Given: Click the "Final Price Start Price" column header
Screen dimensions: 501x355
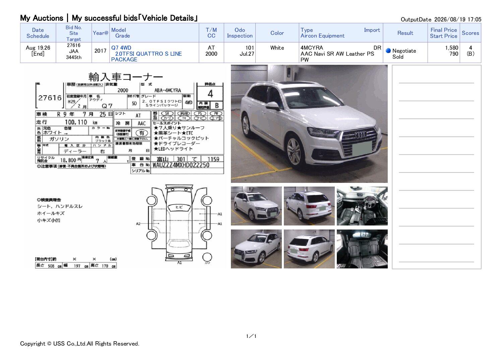Looking at the screenshot, I should [x=444, y=33].
